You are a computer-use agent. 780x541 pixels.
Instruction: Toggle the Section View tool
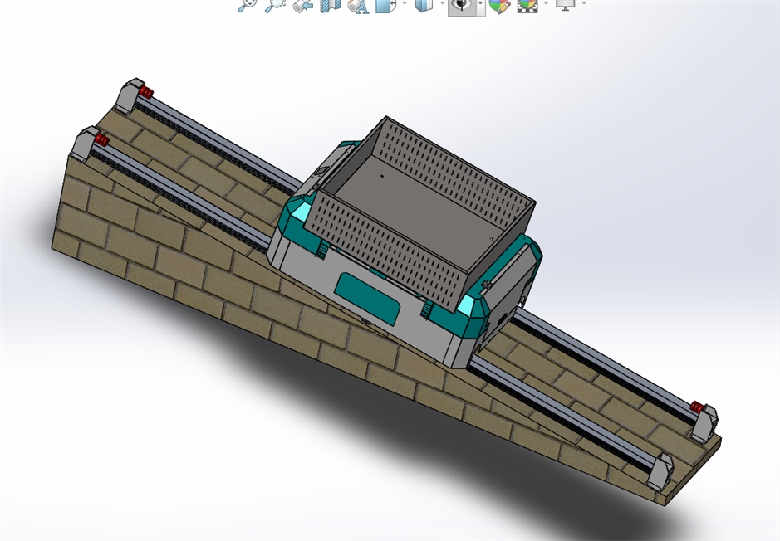(331, 5)
